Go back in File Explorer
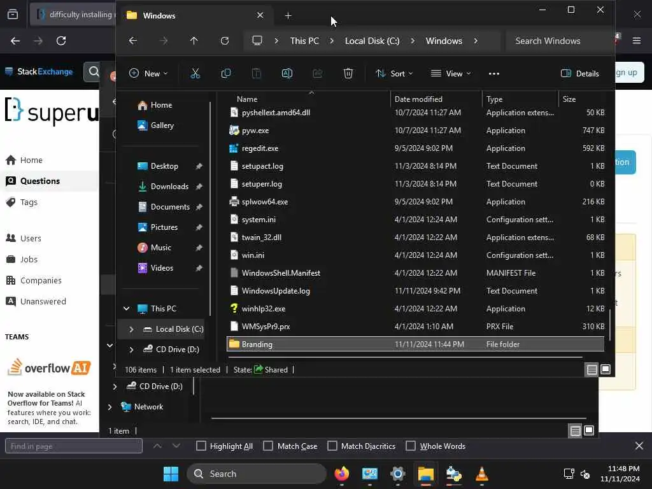The image size is (652, 489). [132, 41]
